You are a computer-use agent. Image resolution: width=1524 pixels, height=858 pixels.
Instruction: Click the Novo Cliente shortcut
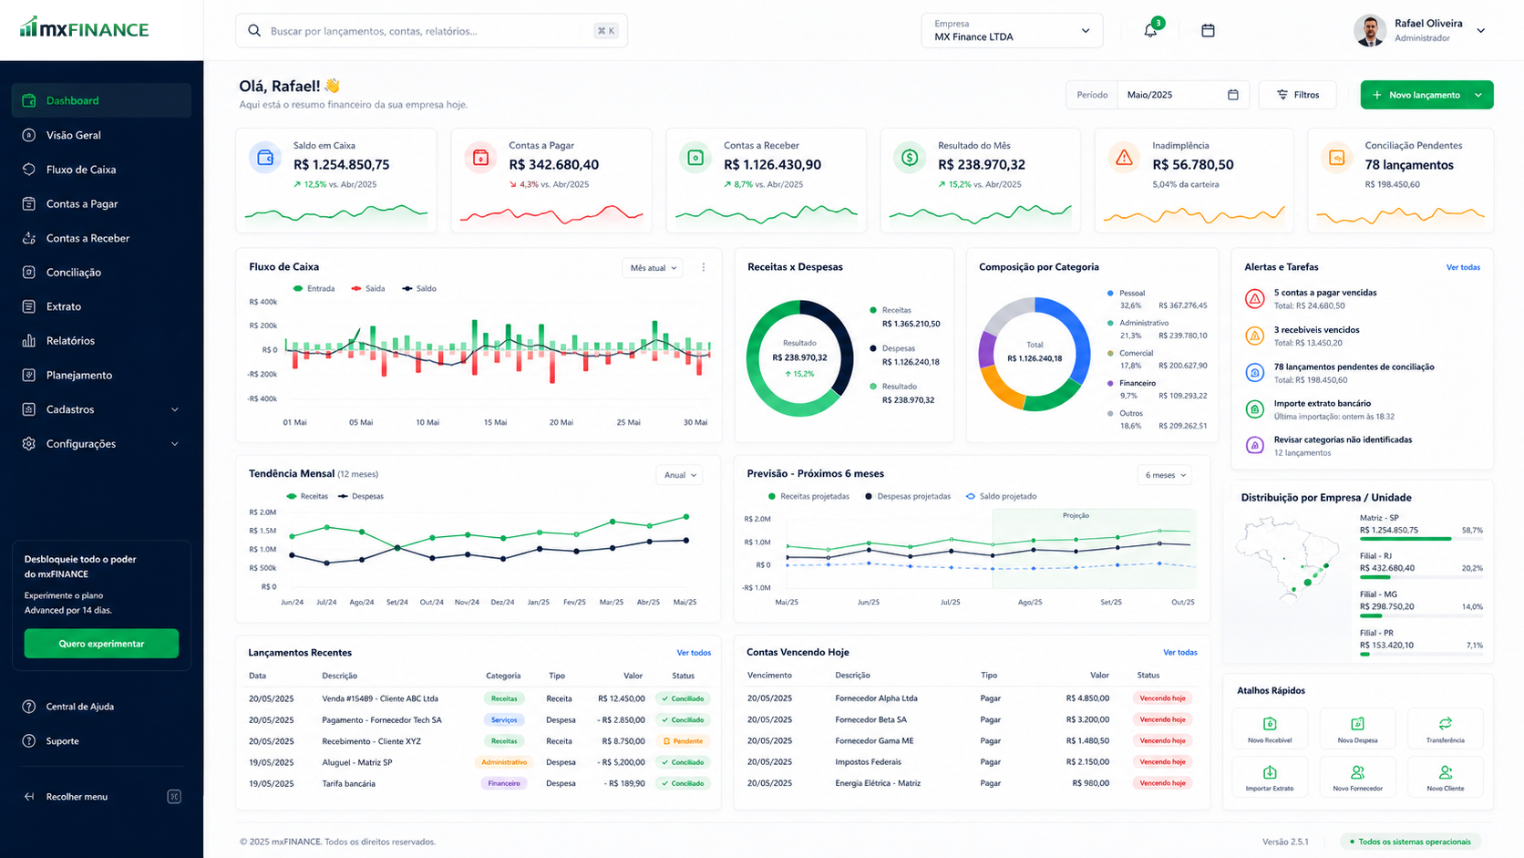click(1446, 776)
